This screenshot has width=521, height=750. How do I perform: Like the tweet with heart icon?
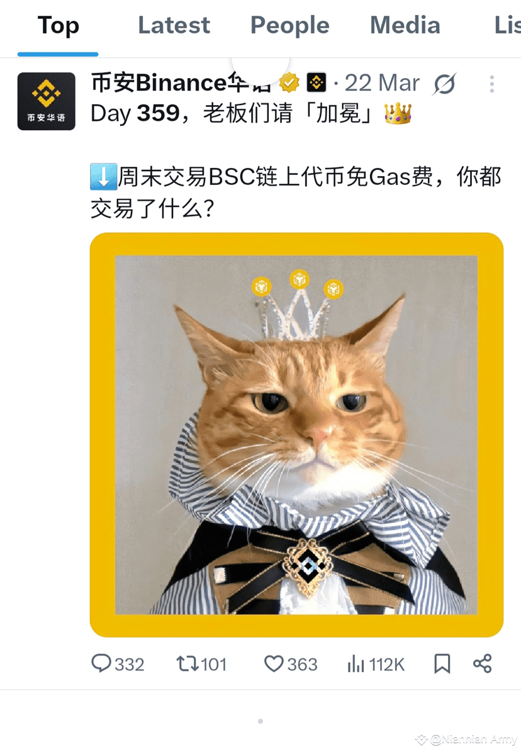274,663
